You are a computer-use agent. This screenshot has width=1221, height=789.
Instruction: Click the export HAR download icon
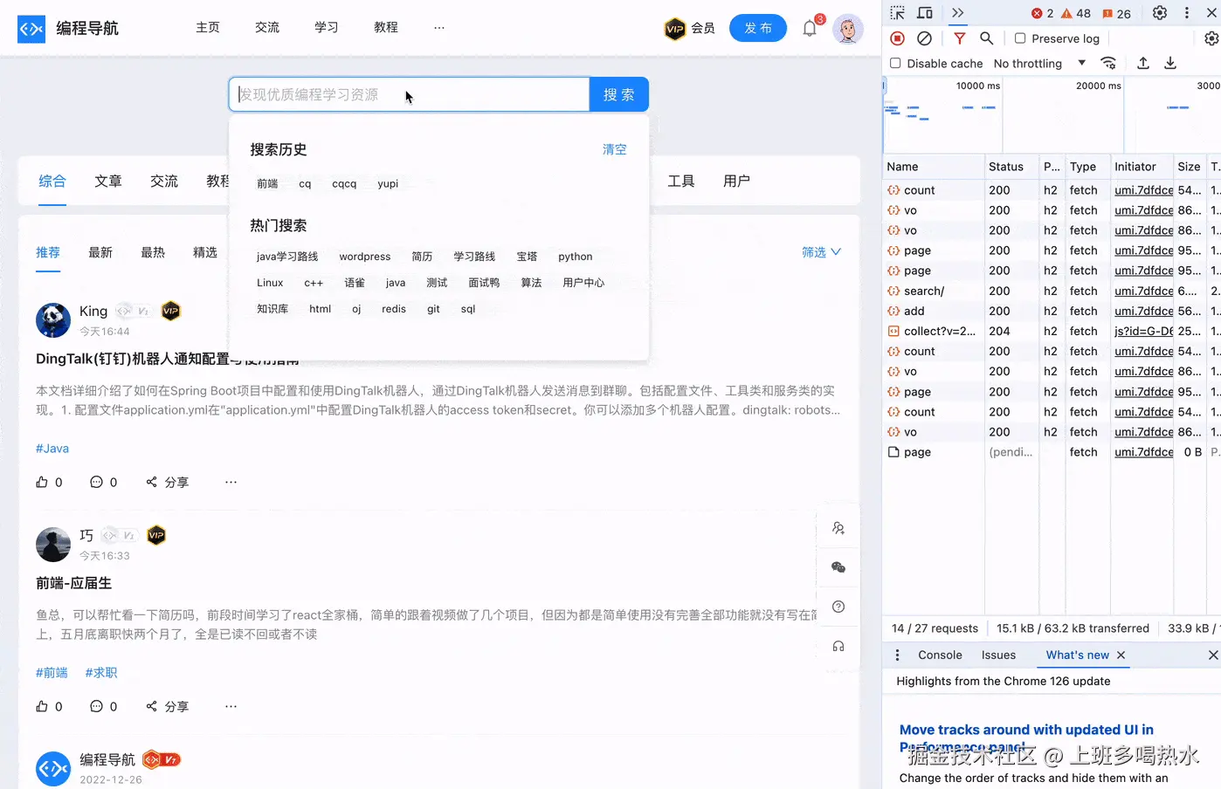pyautogui.click(x=1170, y=63)
